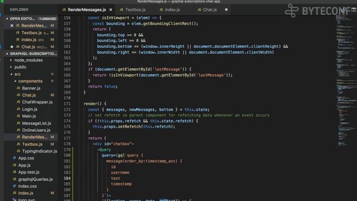Click 'return false;' on line 168

point(103,87)
